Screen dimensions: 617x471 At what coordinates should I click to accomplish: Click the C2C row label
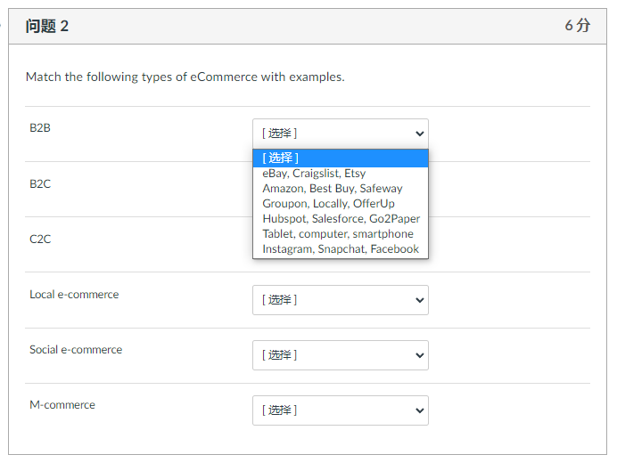(40, 240)
